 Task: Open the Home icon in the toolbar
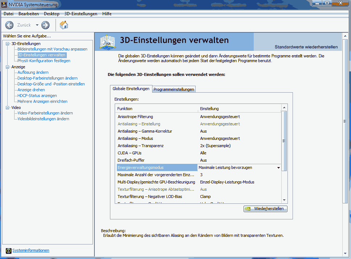click(x=64, y=25)
